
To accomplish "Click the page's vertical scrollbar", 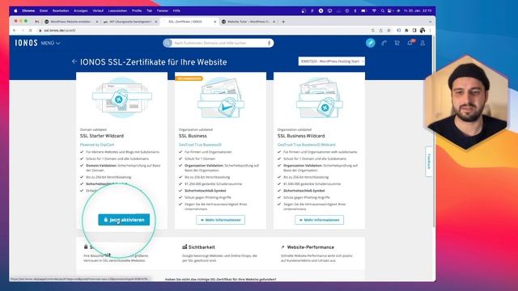I will click(434, 132).
